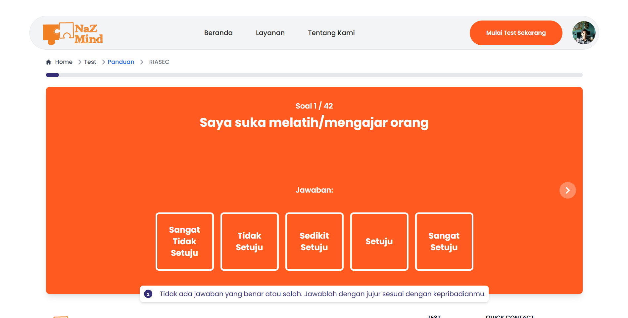The width and height of the screenshot is (628, 318).
Task: Click the RIASEC breadcrumb entry
Action: [x=159, y=62]
